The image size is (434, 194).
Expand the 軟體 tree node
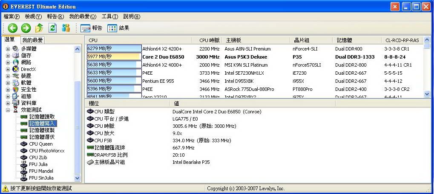(8, 83)
